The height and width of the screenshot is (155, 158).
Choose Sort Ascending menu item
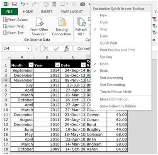point(112,78)
